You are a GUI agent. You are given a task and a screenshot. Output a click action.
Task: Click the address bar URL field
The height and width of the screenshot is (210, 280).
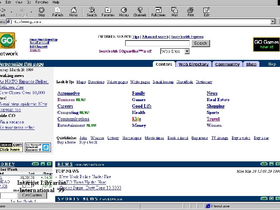[141, 22]
